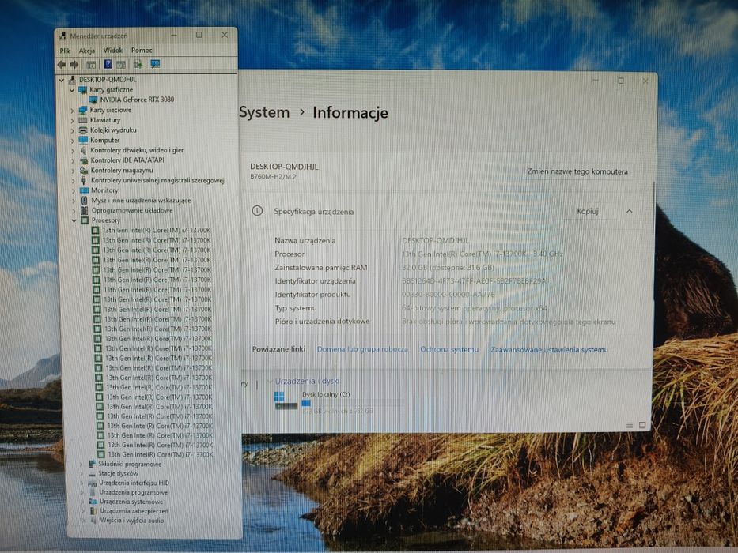Click the B760M-H2/M.2 model text
This screenshot has height=553, width=738.
273,177
